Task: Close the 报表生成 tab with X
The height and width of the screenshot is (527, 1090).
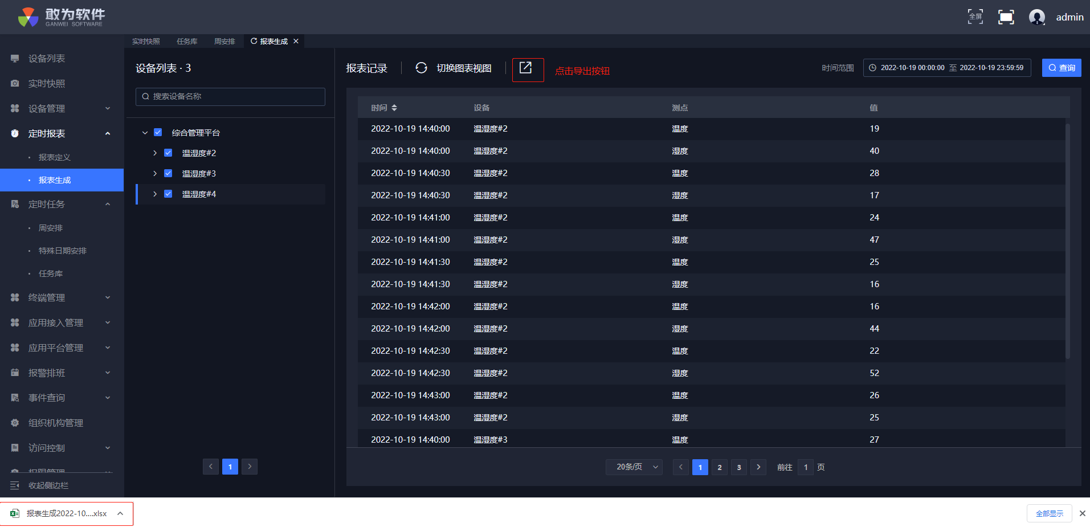Action: click(x=296, y=42)
